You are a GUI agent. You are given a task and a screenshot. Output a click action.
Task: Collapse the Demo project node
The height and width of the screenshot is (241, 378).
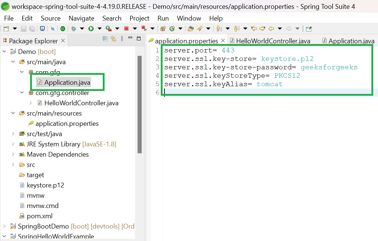[4, 51]
